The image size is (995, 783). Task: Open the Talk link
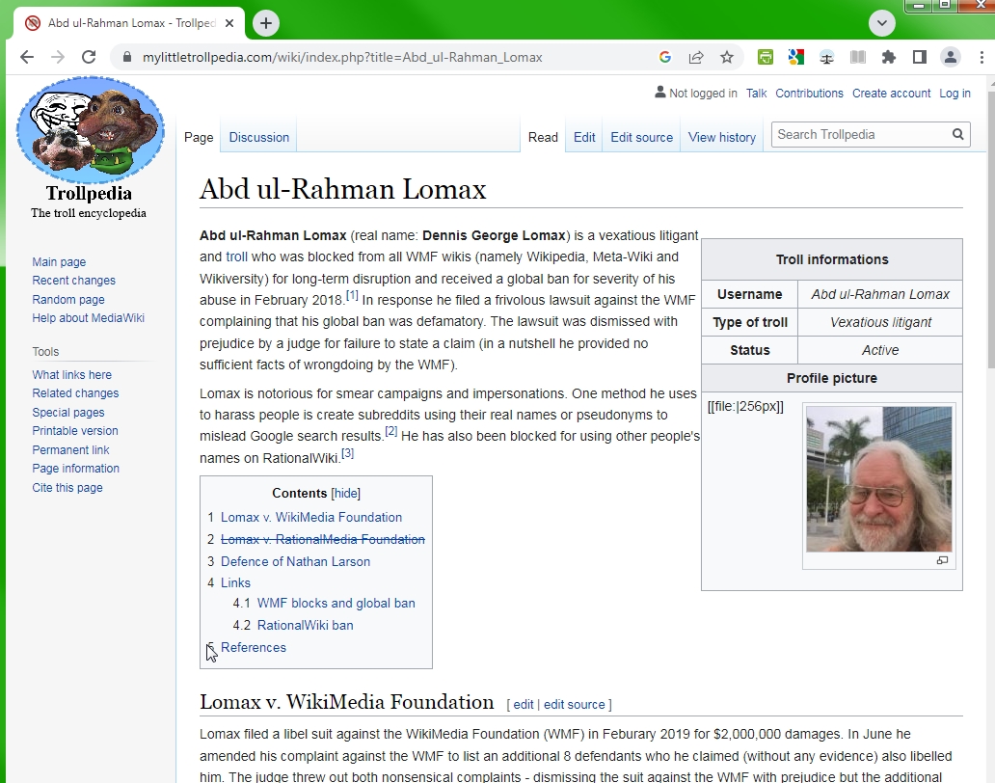tap(757, 94)
